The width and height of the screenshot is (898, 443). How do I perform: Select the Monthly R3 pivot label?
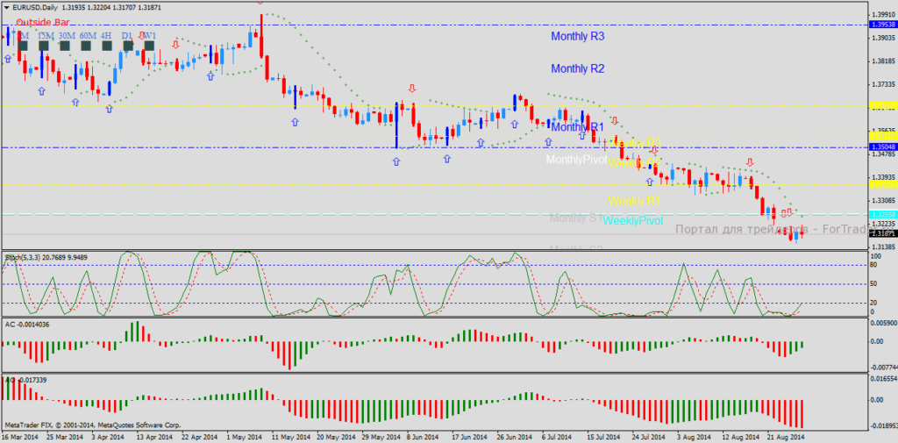point(578,36)
